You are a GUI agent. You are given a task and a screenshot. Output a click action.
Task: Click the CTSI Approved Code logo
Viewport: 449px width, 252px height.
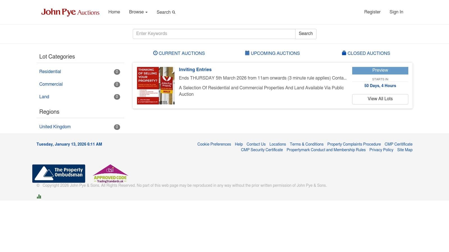[x=110, y=173]
